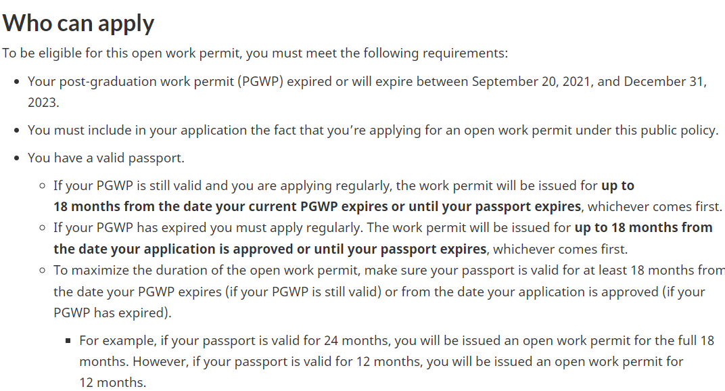Click the final line "12 months."

pyautogui.click(x=112, y=383)
